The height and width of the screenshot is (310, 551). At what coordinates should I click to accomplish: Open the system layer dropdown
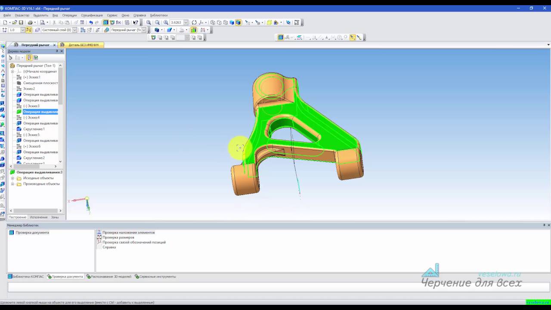pos(74,30)
